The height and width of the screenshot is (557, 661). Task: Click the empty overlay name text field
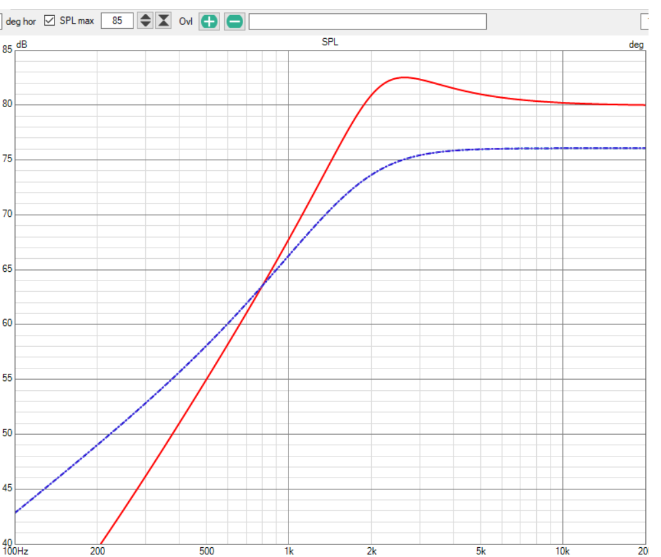[367, 22]
